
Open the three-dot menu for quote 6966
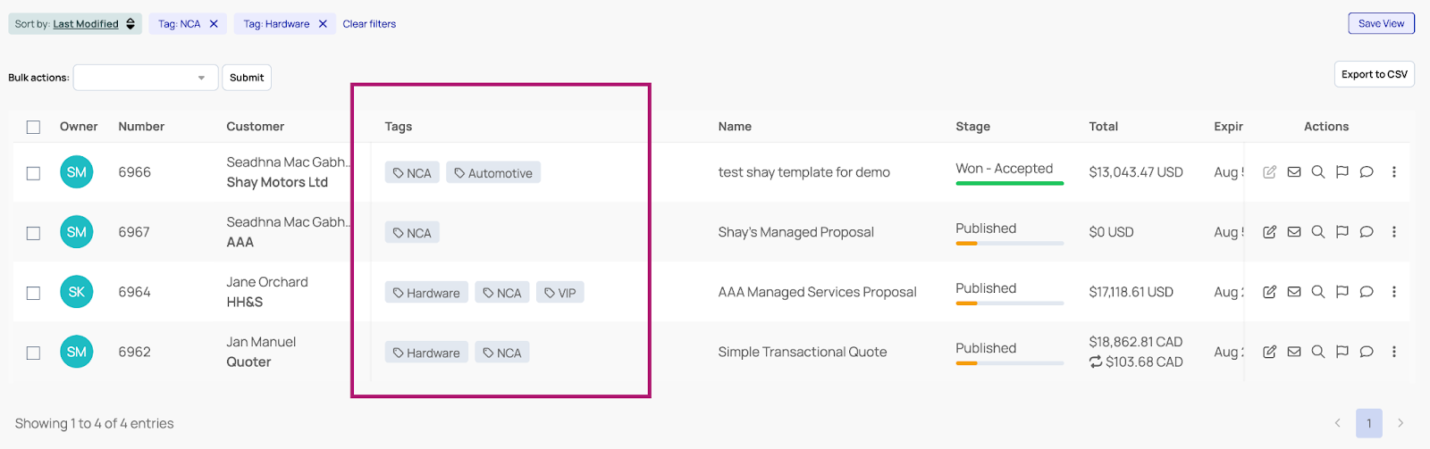pos(1393,172)
